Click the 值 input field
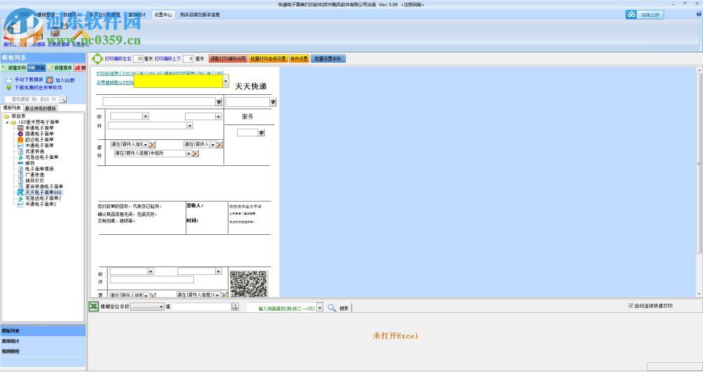This screenshot has height=372, width=703. (x=201, y=307)
